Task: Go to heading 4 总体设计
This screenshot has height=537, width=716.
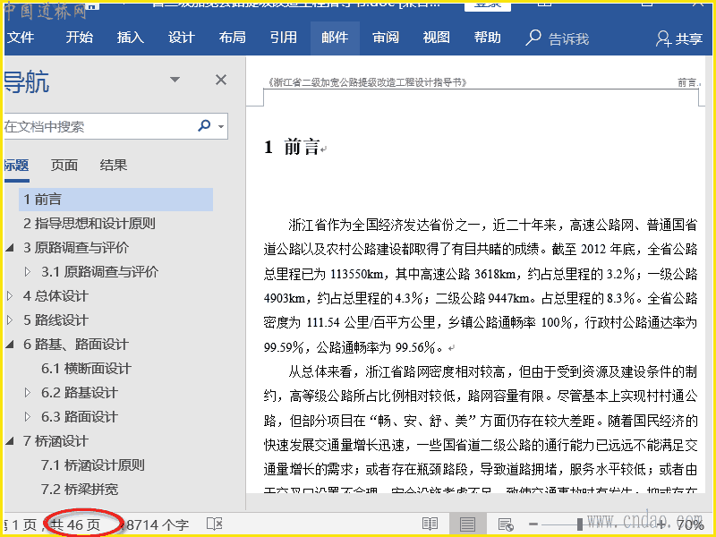Action: (x=55, y=296)
